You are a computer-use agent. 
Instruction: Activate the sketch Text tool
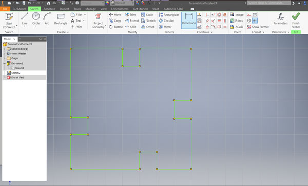point(76,21)
